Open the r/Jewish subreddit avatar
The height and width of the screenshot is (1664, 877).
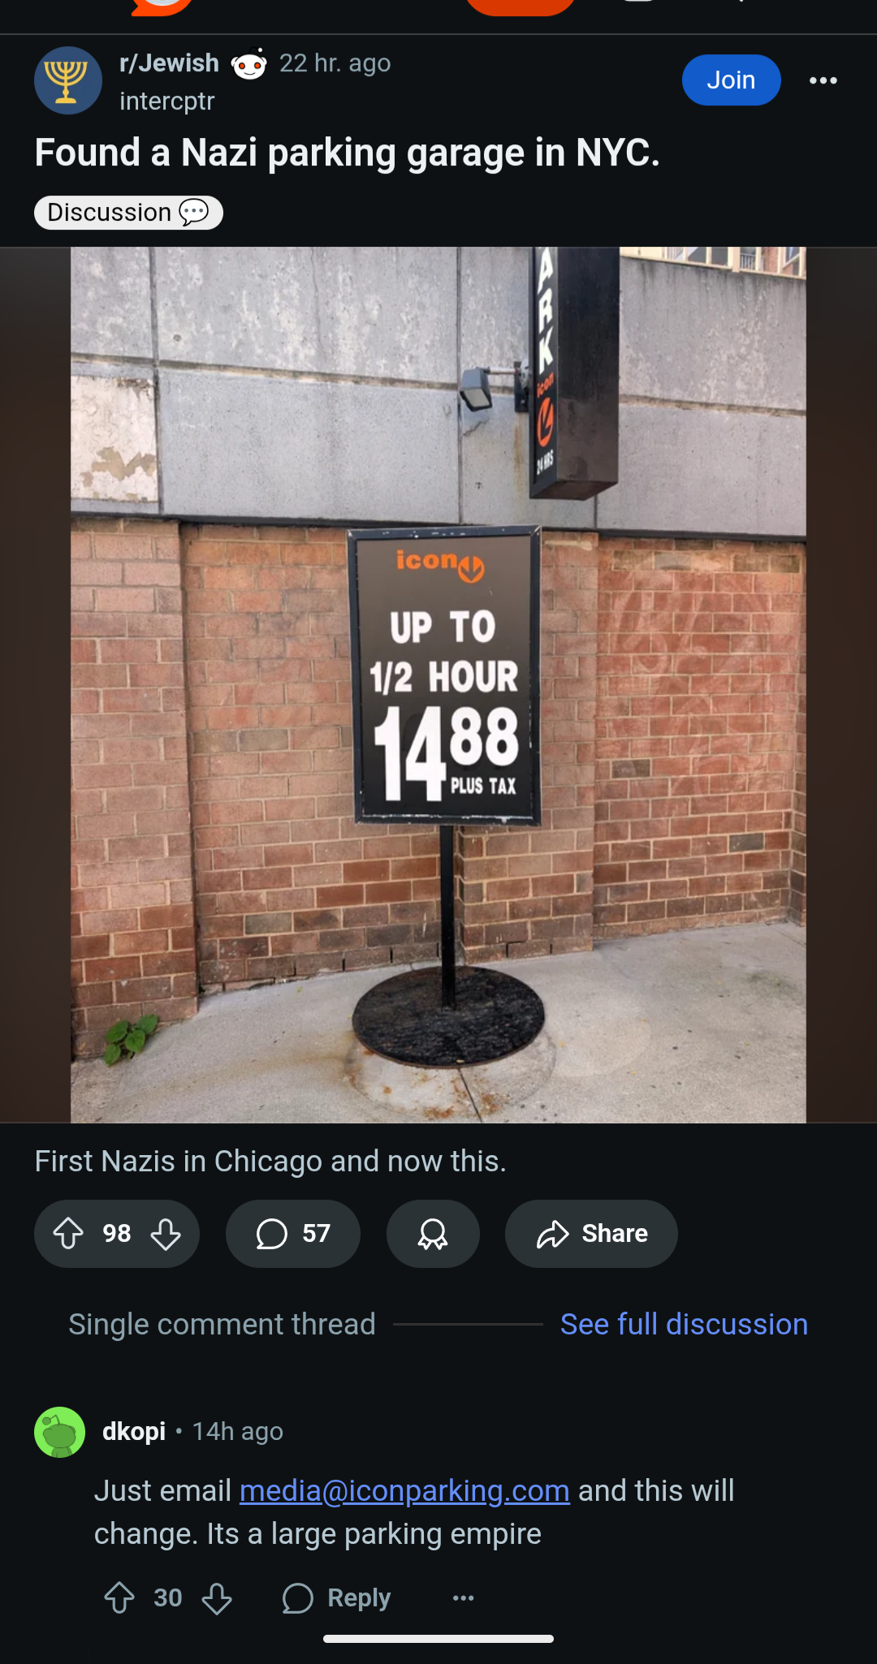click(67, 80)
